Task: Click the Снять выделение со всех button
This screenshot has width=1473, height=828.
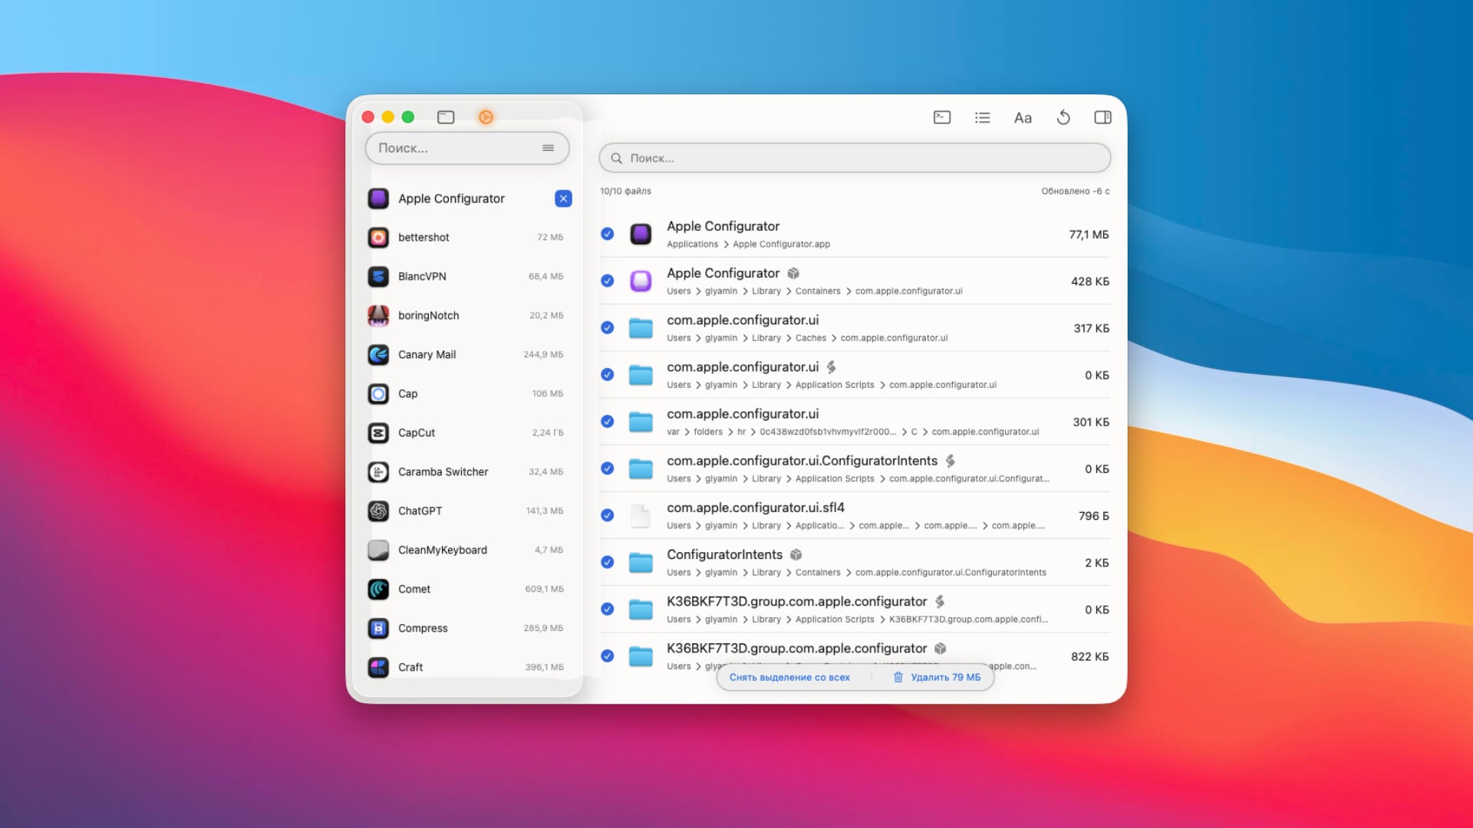Action: pyautogui.click(x=789, y=677)
